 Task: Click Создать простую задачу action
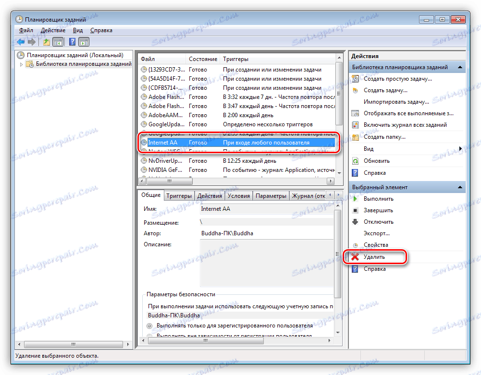pos(397,79)
